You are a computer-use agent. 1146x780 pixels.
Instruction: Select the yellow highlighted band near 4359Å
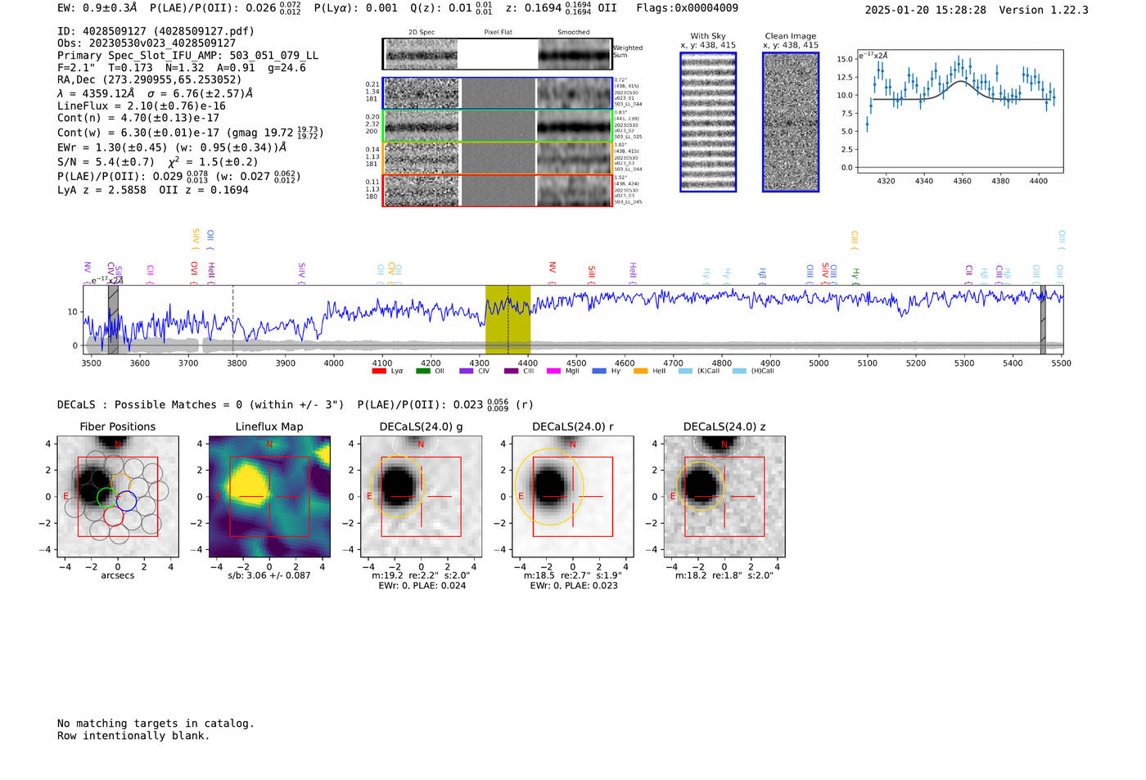(x=508, y=319)
